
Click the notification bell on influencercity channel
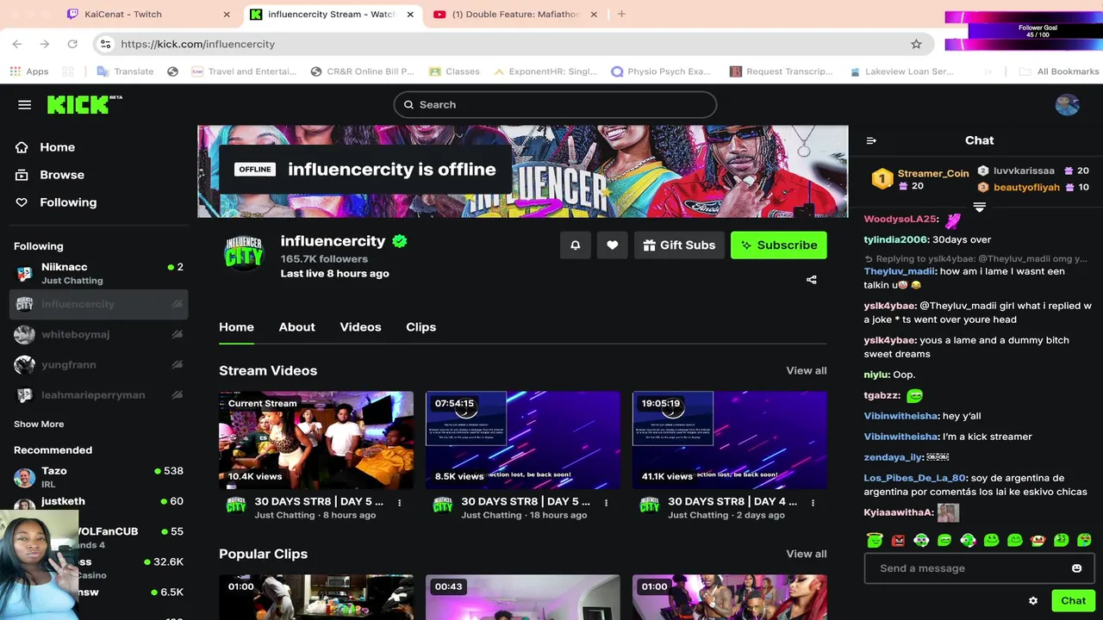point(576,245)
